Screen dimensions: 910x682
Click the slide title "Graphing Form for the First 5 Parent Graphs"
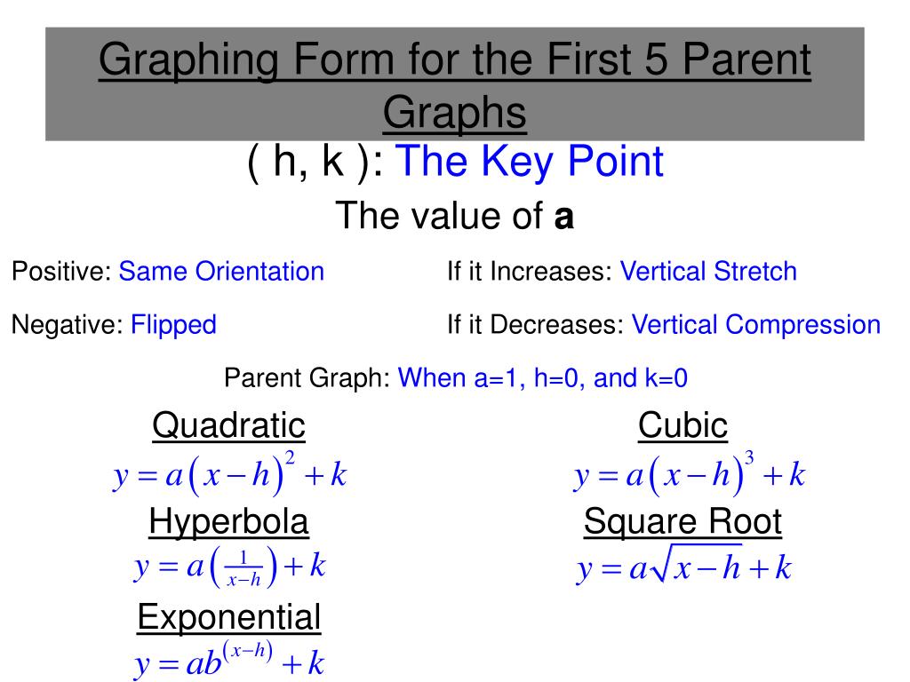click(455, 85)
